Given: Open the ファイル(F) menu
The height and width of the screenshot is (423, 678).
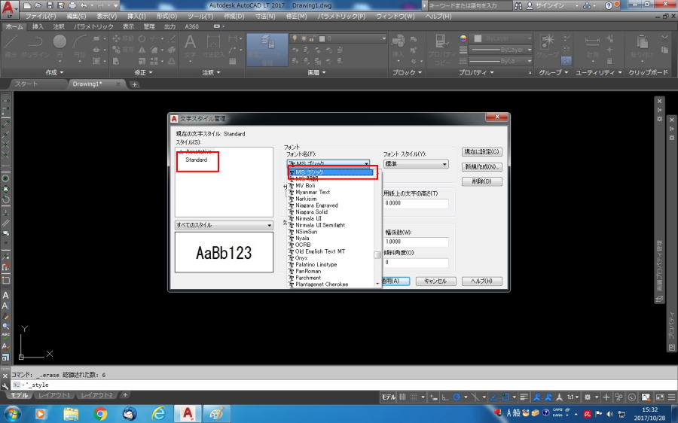Looking at the screenshot, I should (x=40, y=16).
